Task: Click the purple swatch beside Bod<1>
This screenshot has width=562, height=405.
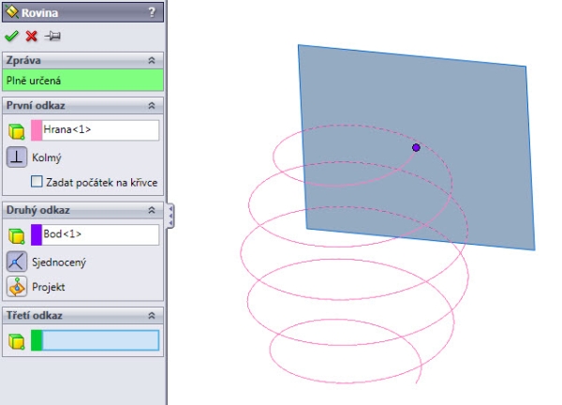Action: [37, 234]
